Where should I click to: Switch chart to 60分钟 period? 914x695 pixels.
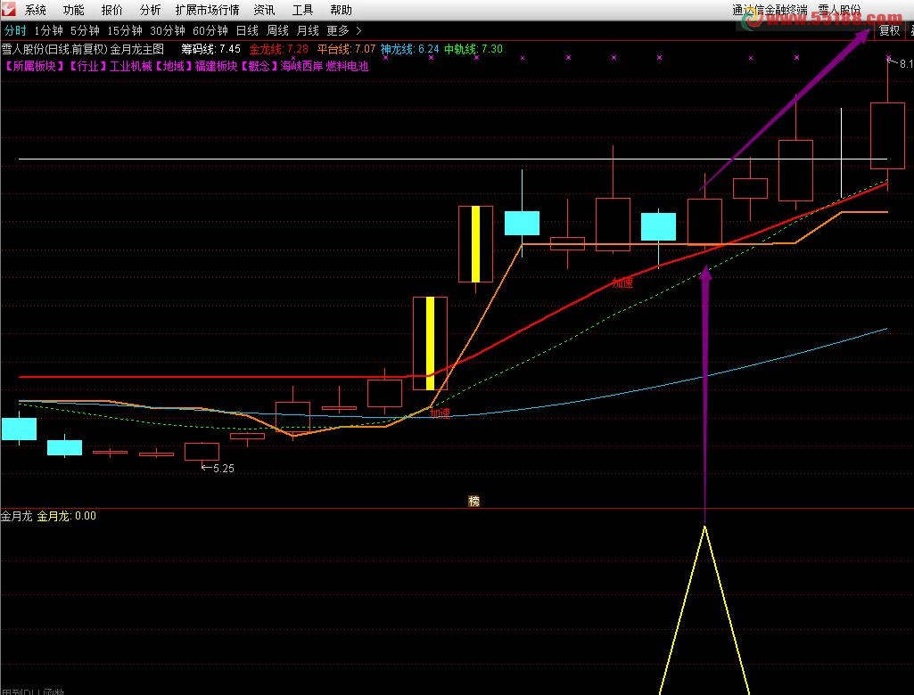click(210, 30)
